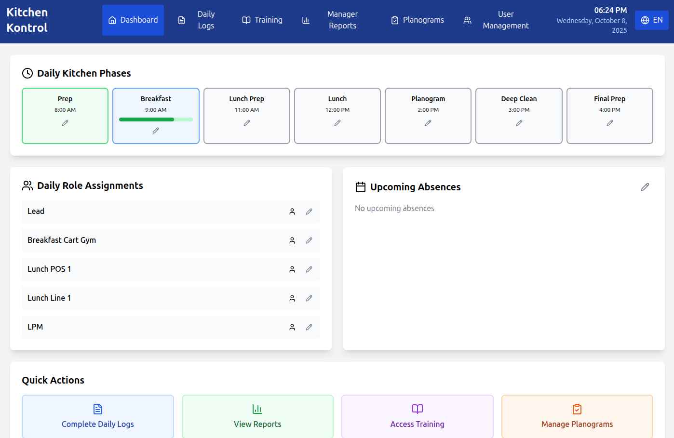Assign a person to Breakfast Cart Gym
The image size is (674, 438).
click(292, 240)
